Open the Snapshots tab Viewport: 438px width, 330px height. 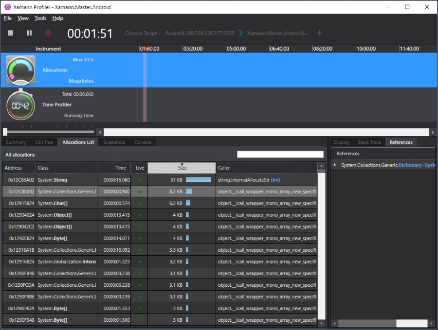tap(114, 142)
